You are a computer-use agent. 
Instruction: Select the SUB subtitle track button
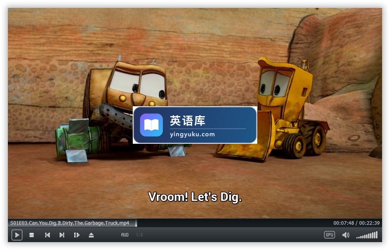139,235
